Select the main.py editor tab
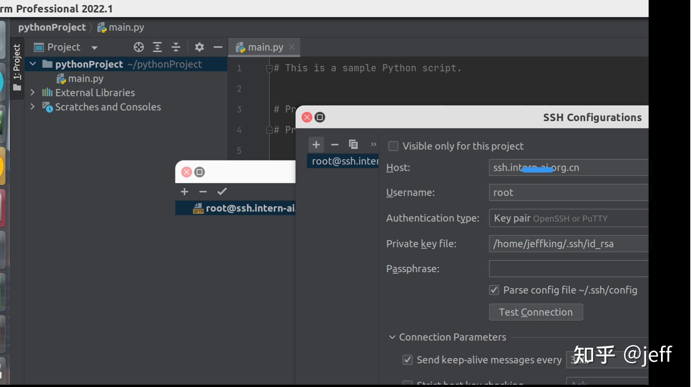The height and width of the screenshot is (387, 691). 265,47
